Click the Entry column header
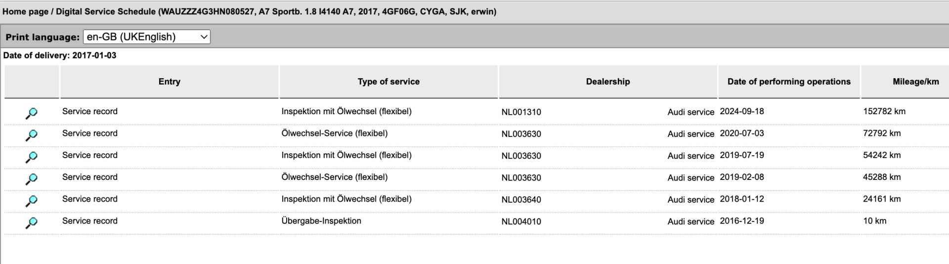The width and height of the screenshot is (949, 264). 169,82
